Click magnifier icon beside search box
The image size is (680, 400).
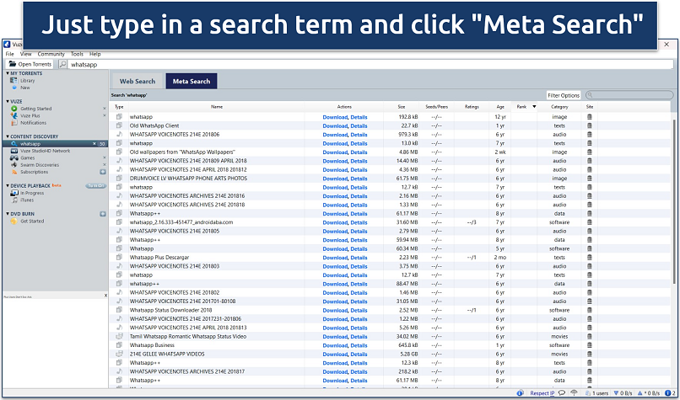tap(62, 64)
